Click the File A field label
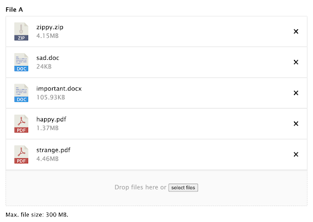Viewport: 313px width, 222px height. pos(14,10)
